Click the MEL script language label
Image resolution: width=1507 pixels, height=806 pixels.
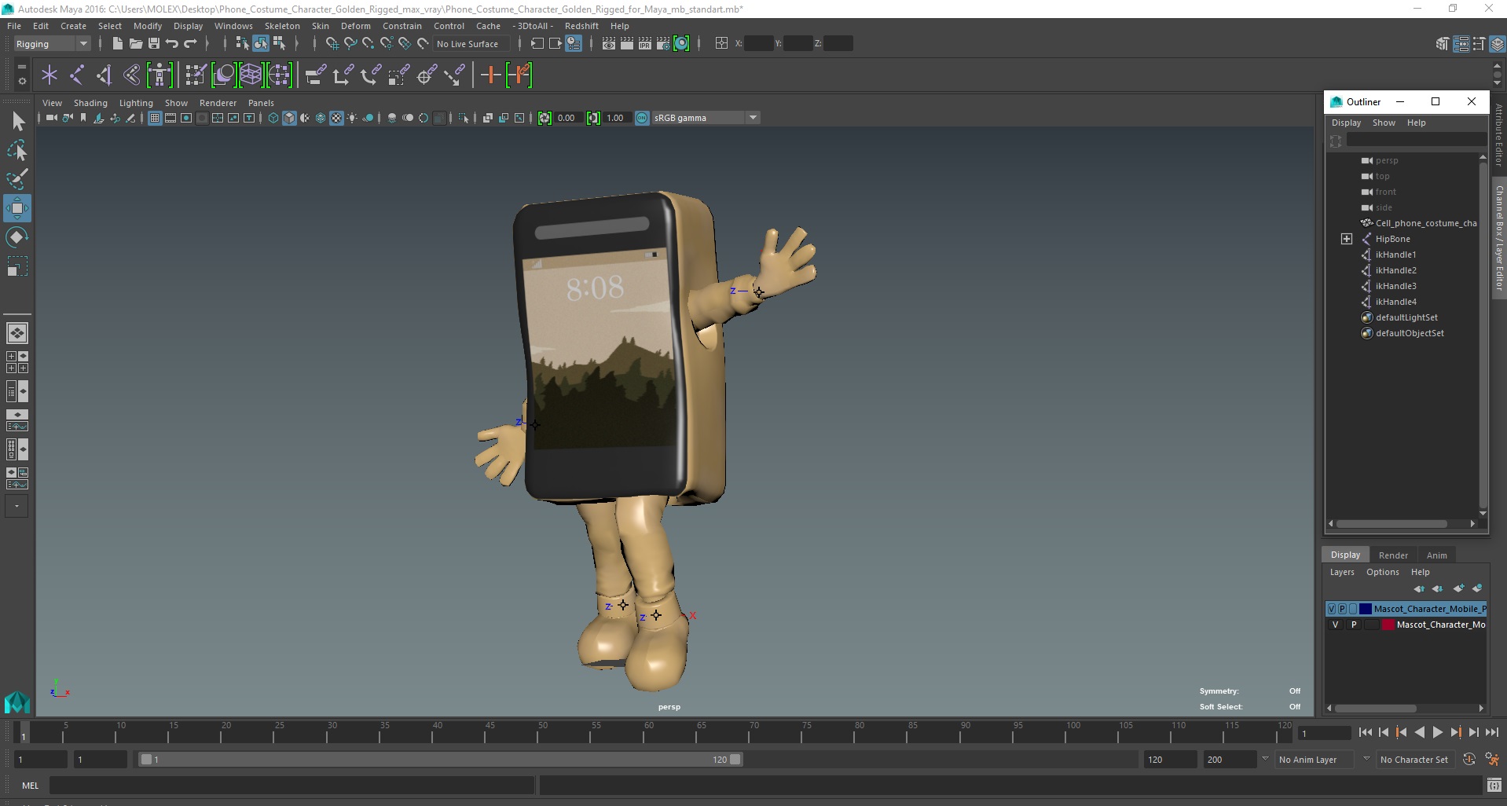30,786
